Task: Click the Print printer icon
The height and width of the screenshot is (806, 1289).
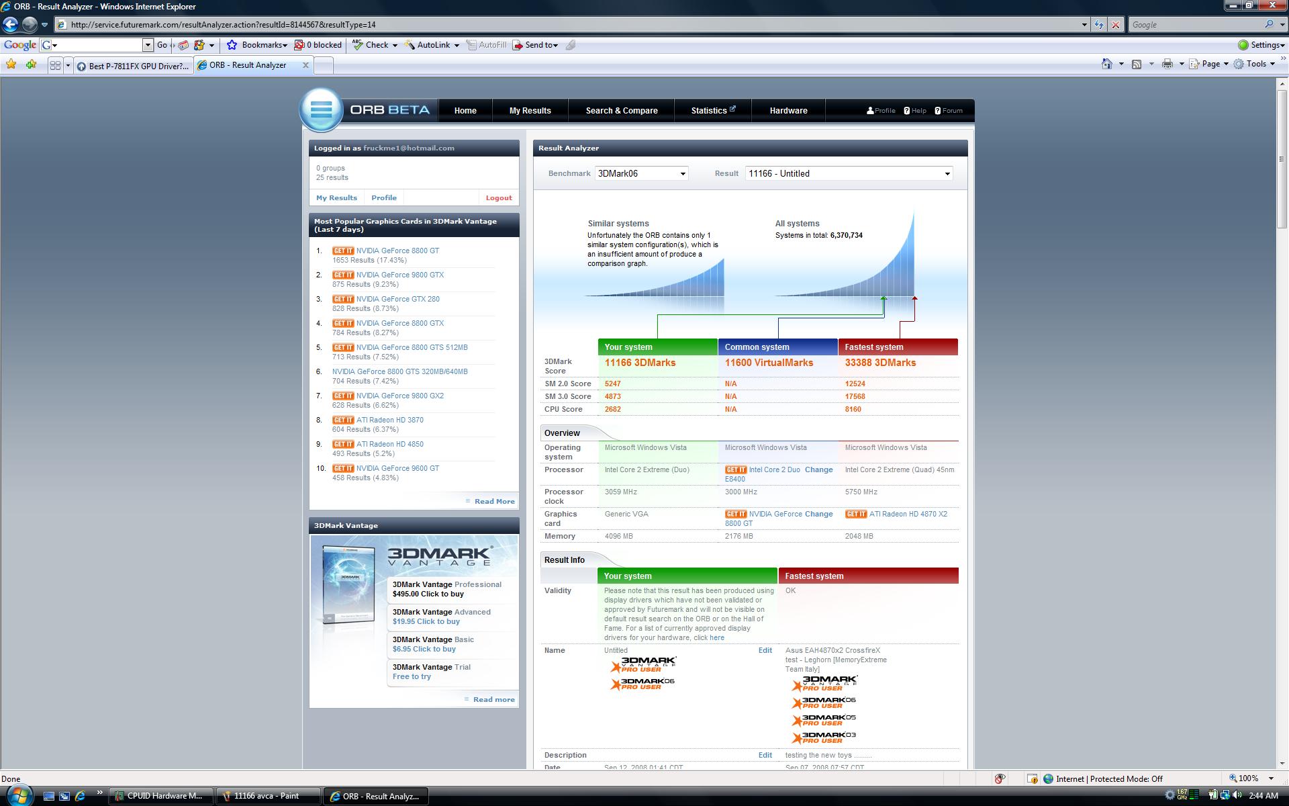Action: (x=1167, y=64)
